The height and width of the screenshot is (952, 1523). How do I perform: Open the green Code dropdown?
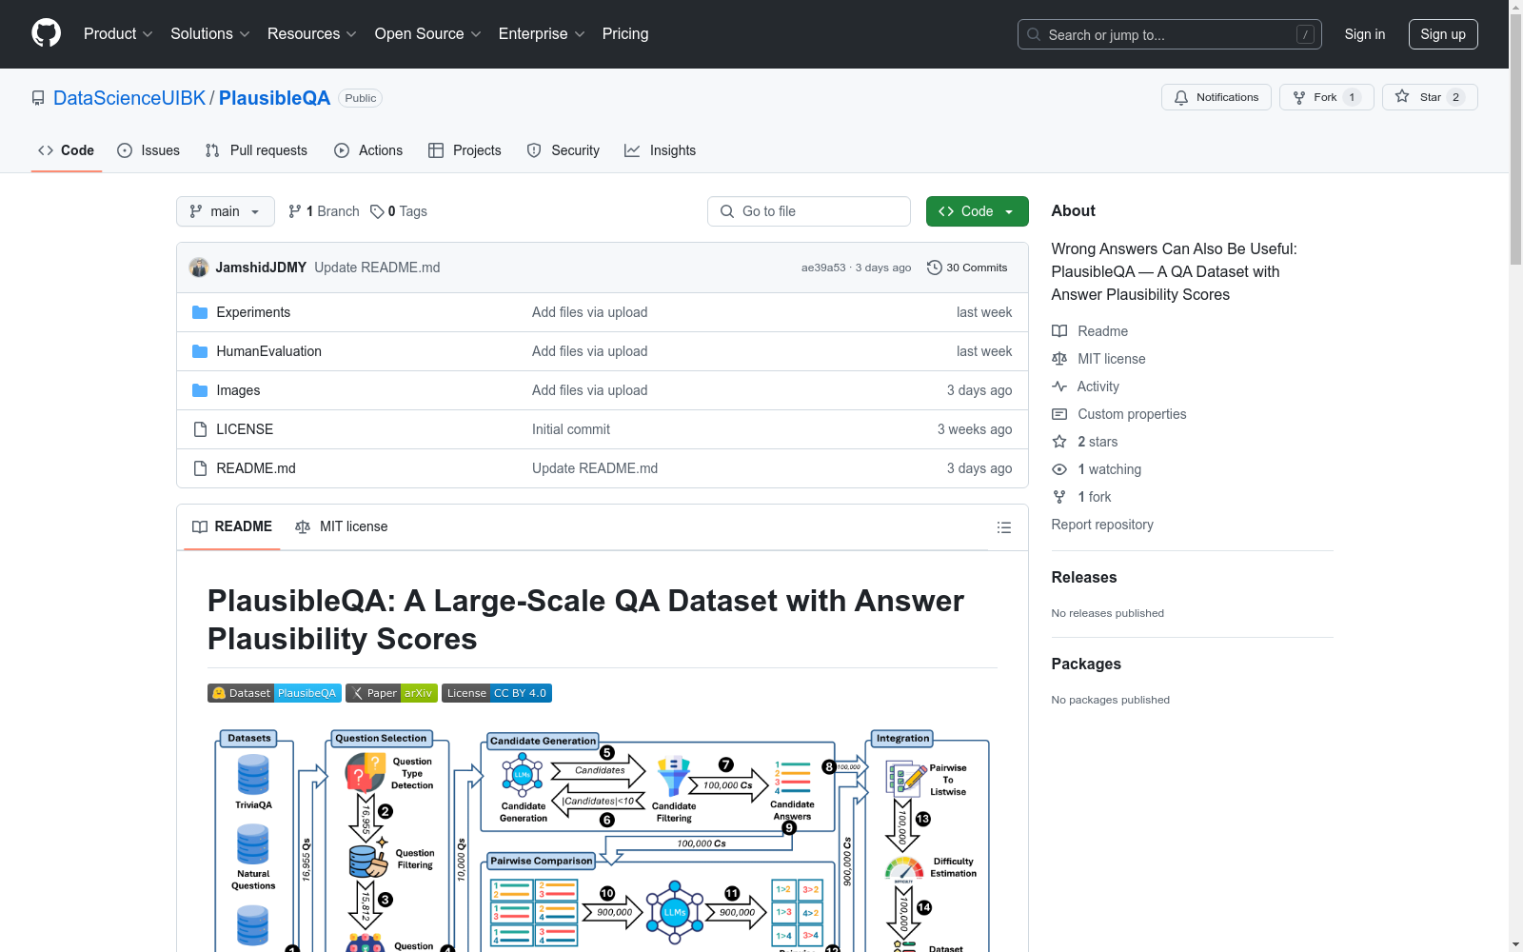[x=977, y=211]
